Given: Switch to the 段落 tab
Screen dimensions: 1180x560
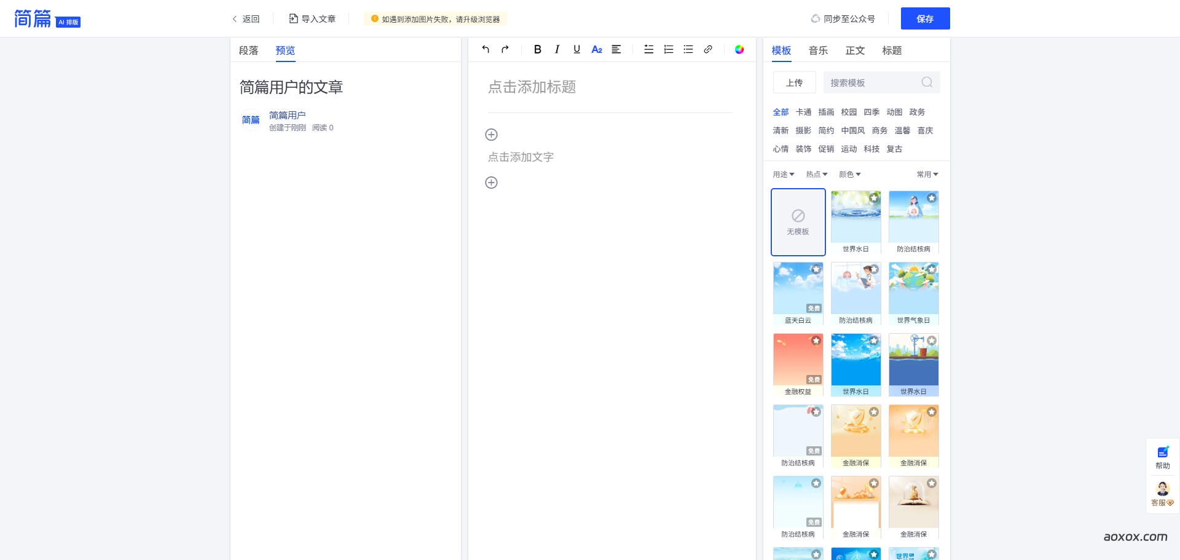Looking at the screenshot, I should [x=248, y=50].
